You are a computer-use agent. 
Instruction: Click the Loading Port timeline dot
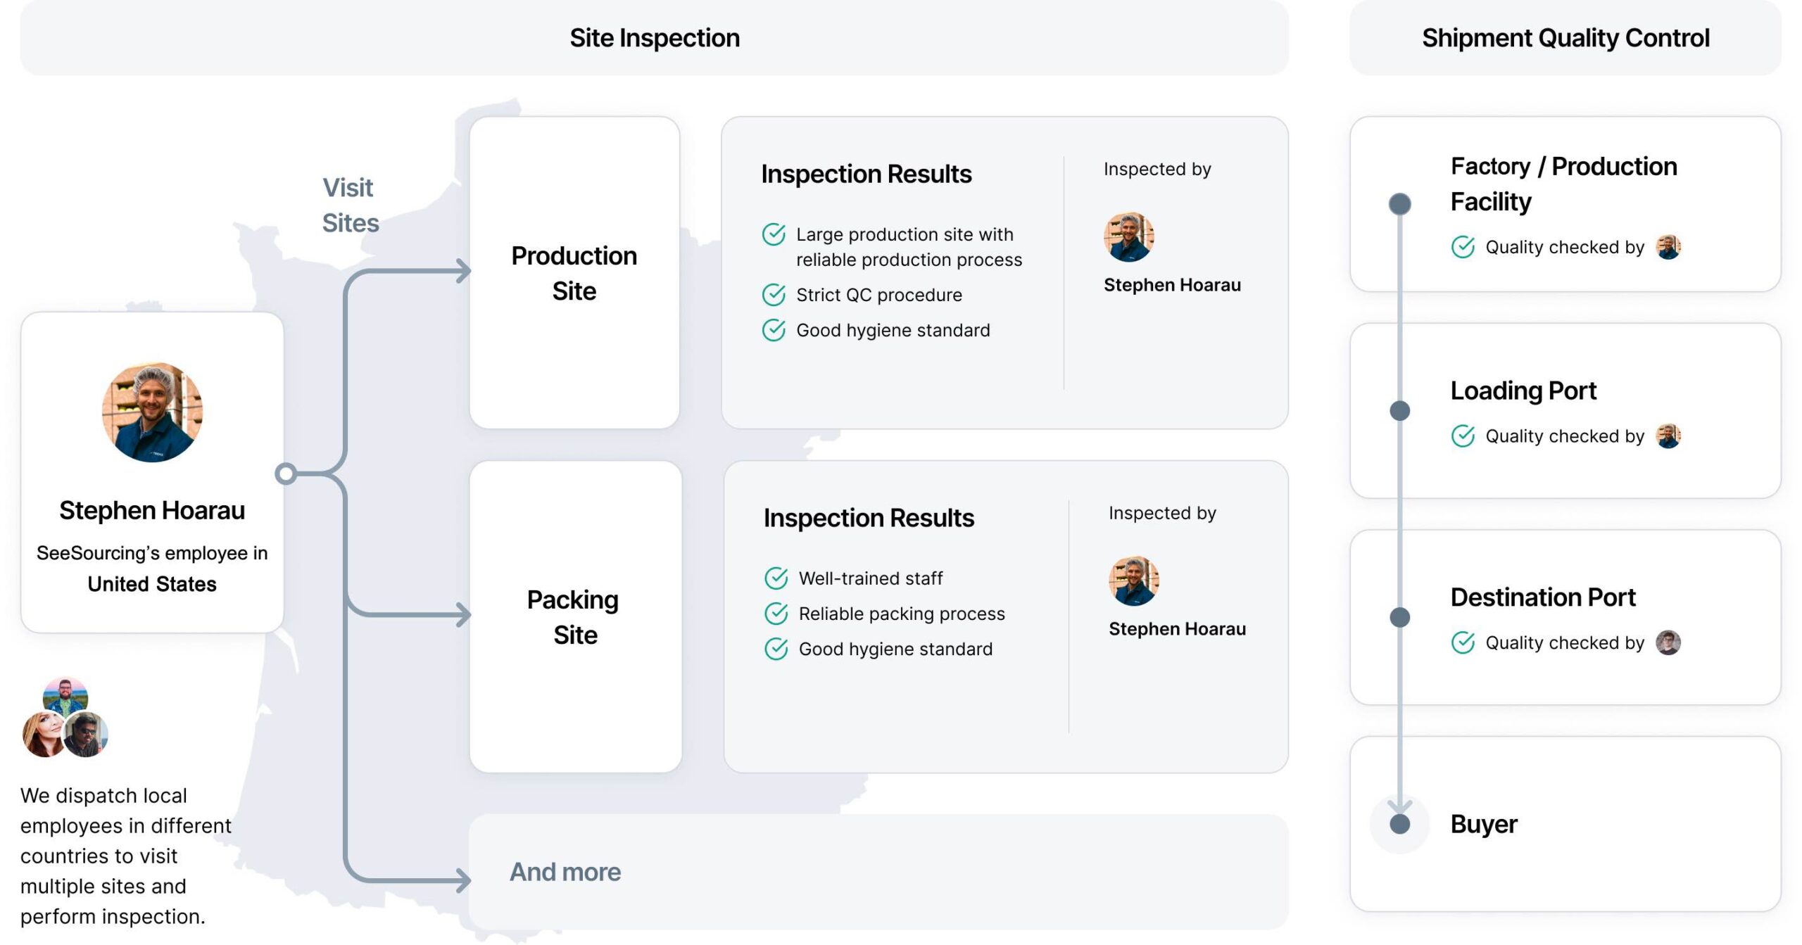coord(1399,410)
